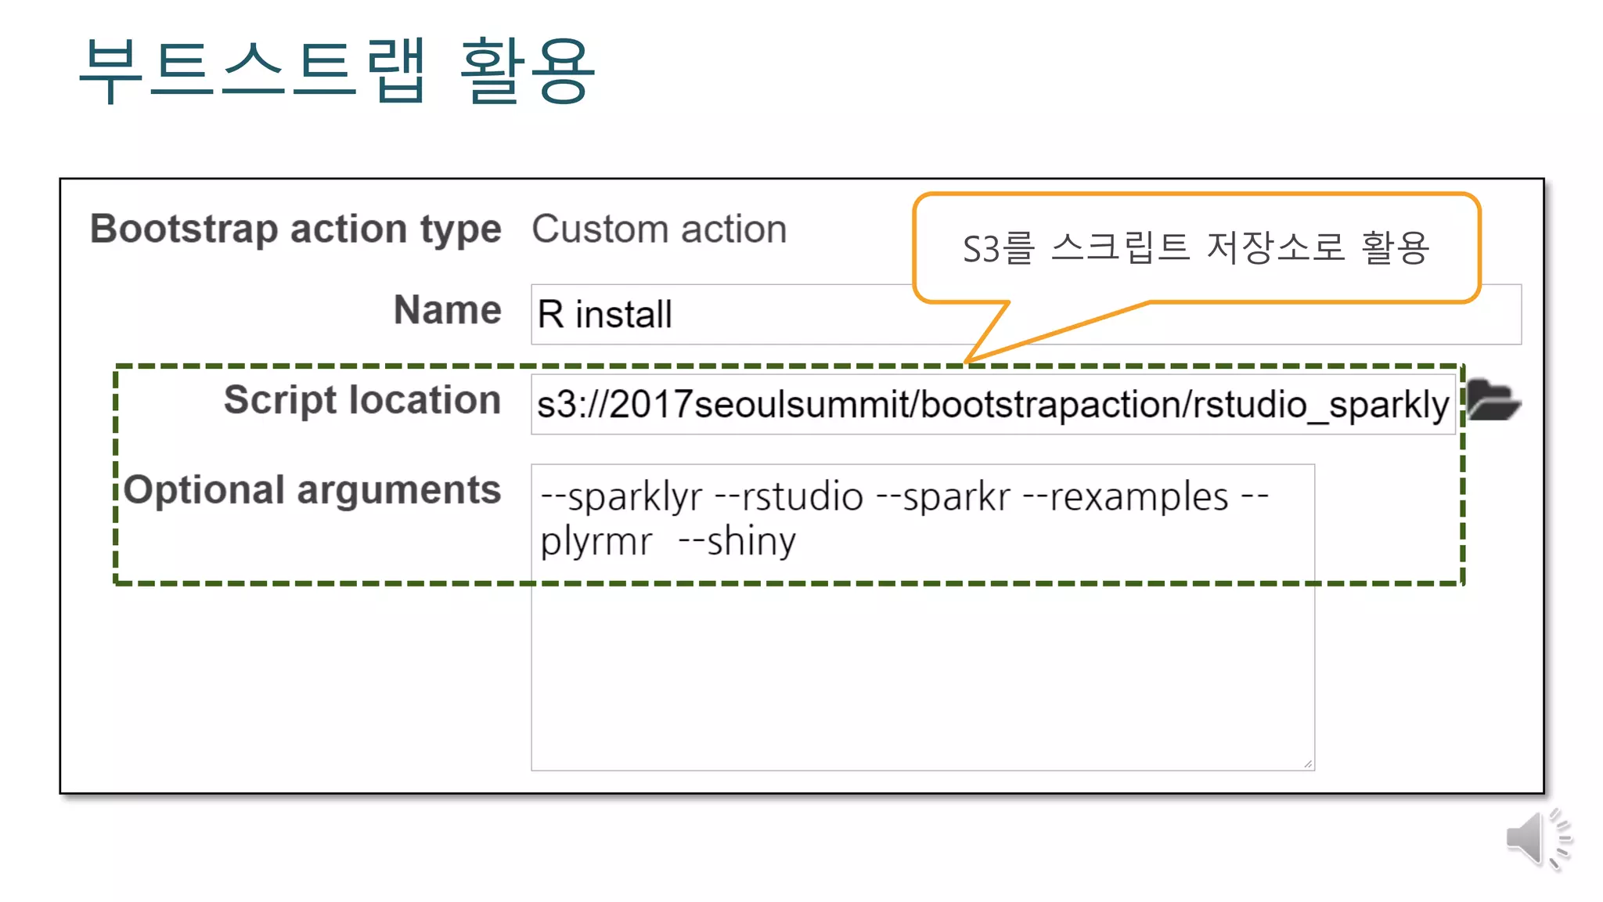Click the 'Custom action' type text
The image size is (1603, 902).
pos(659,229)
